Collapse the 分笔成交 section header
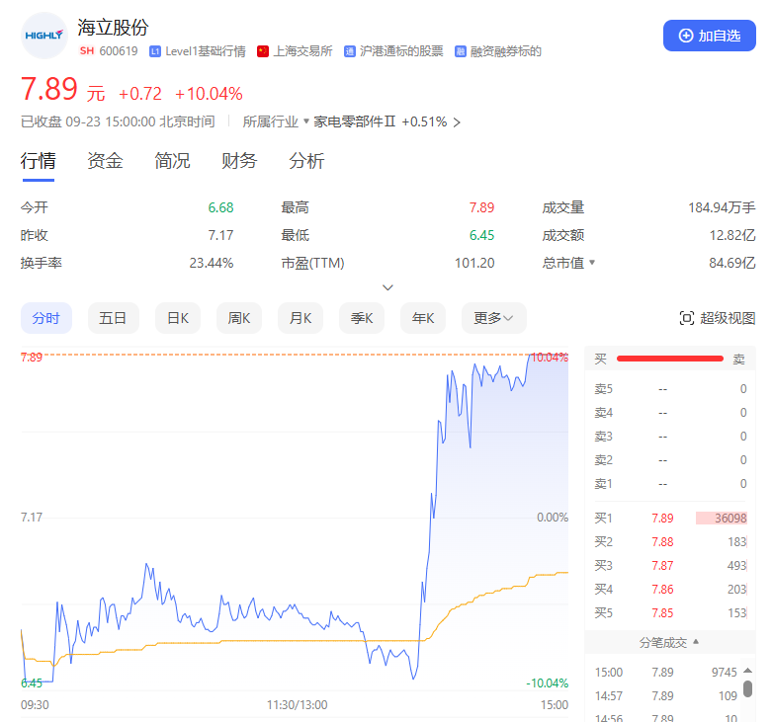772x722 pixels. 669,642
